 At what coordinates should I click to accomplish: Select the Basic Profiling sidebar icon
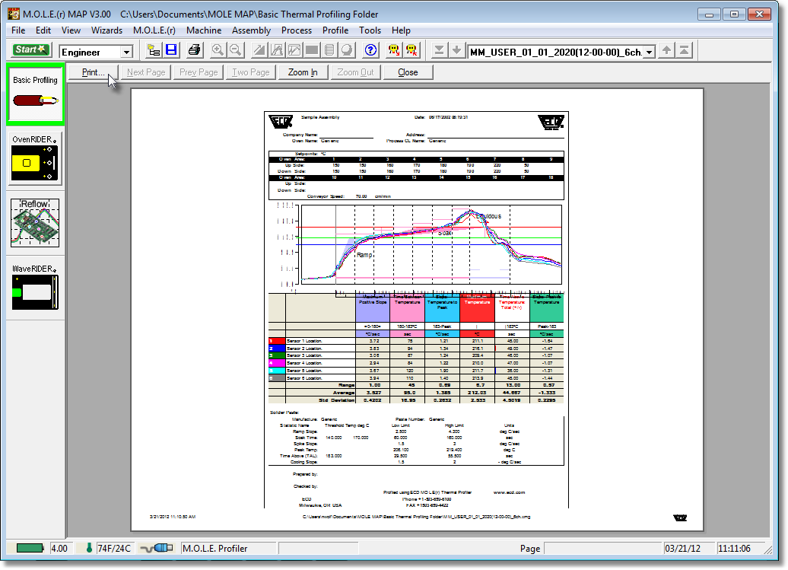35,94
